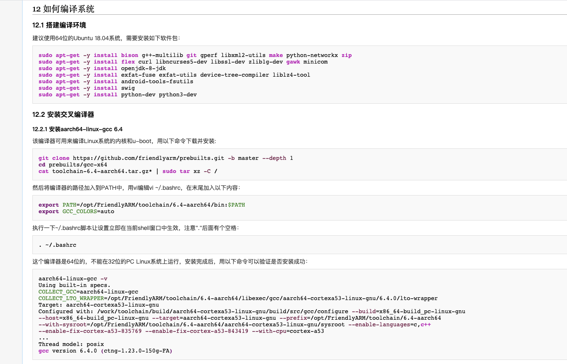Screen dimensions: 567x364
Task: Click the sentence stating the compiler is 64-bit
Action: pyautogui.click(x=170, y=262)
